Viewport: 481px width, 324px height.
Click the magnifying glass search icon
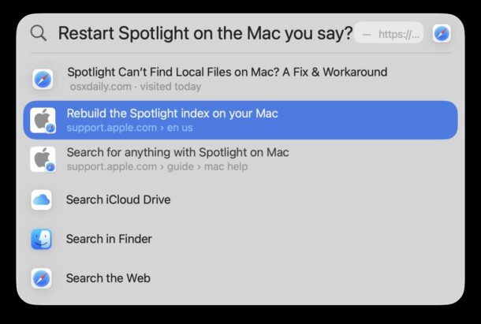(x=39, y=33)
